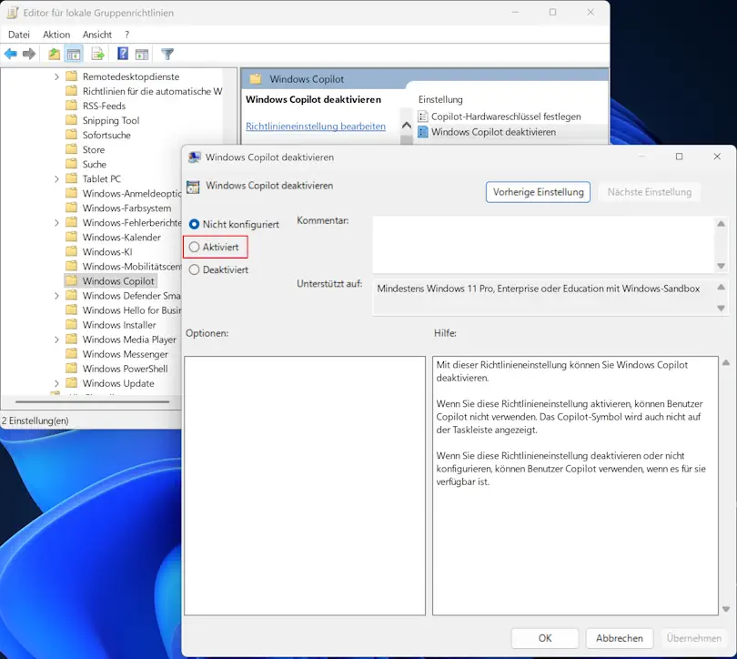Toggle the console tree visibility toolbar icon

point(75,54)
